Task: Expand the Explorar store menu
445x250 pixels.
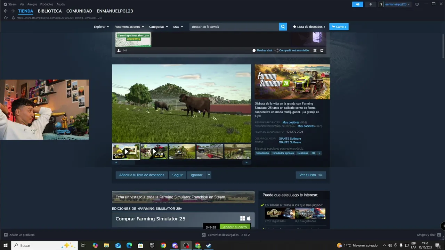Action: [102, 27]
